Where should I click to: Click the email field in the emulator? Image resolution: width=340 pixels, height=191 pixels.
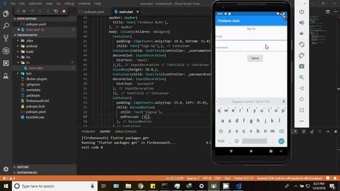pos(251,37)
